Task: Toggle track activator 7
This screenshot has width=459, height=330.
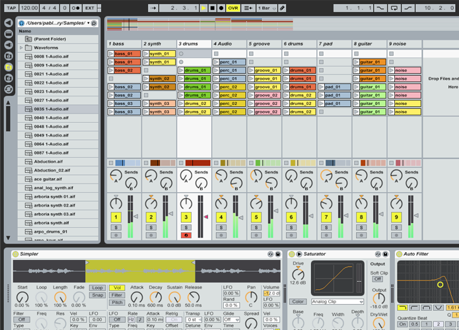Action: (x=326, y=217)
